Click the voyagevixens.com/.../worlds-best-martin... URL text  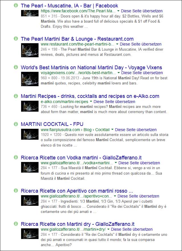(78, 73)
